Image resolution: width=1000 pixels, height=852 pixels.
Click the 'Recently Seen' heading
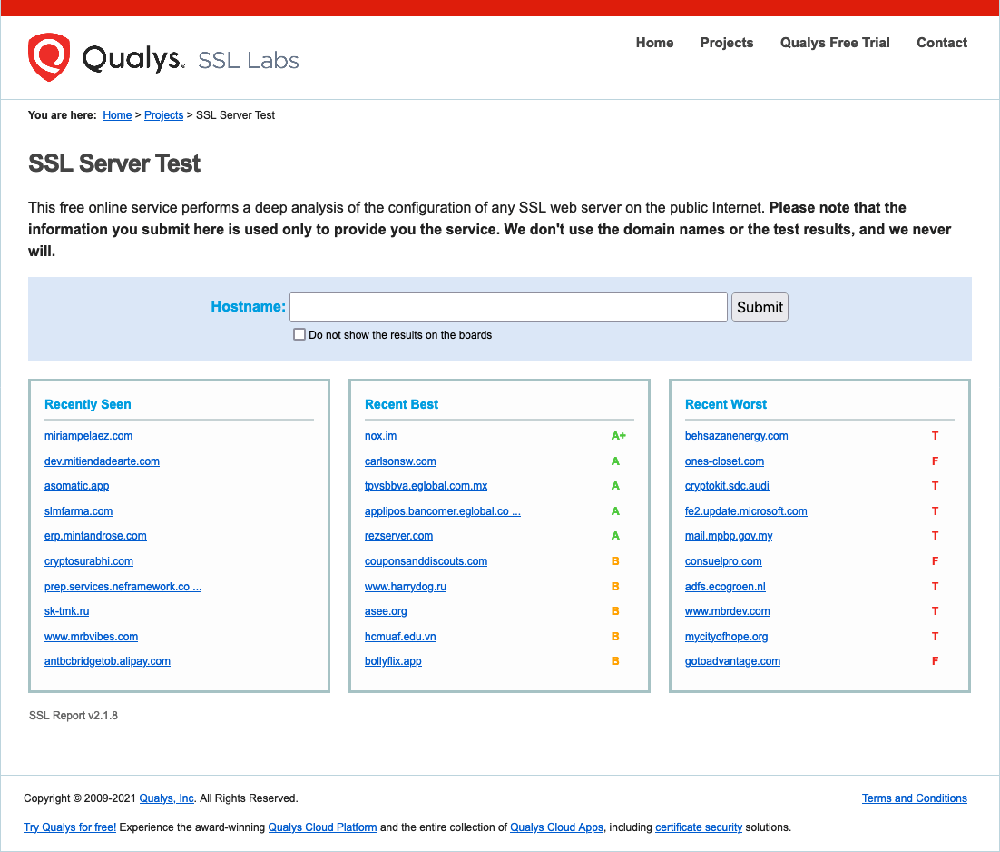tap(88, 404)
